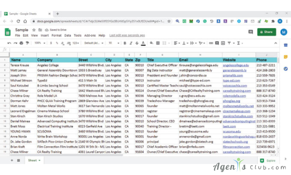Image resolution: width=291 pixels, height=175 pixels.
Task: Click the browser Home icon
Action: click(25, 21)
